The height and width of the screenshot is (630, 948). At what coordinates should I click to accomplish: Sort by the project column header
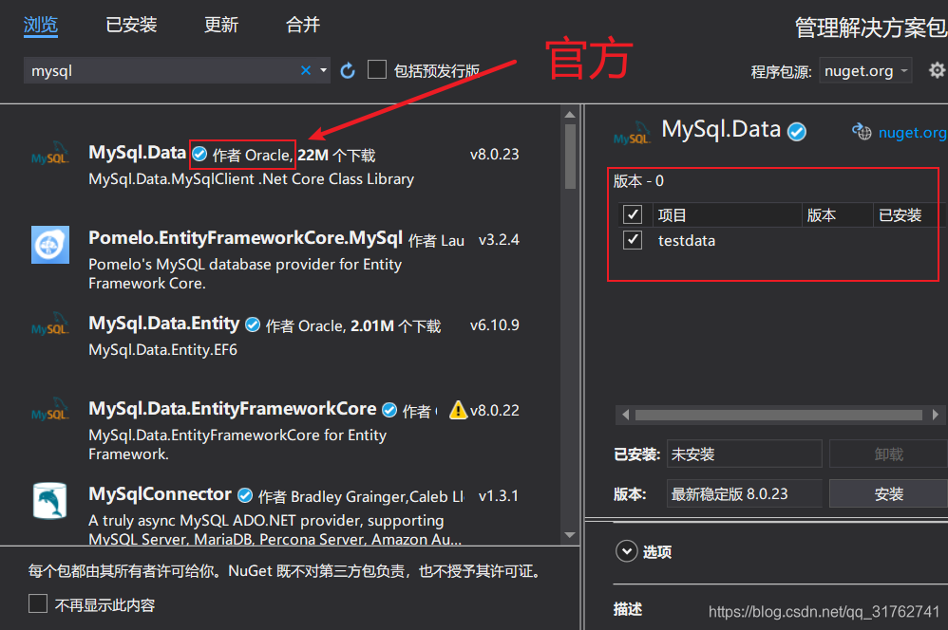728,214
